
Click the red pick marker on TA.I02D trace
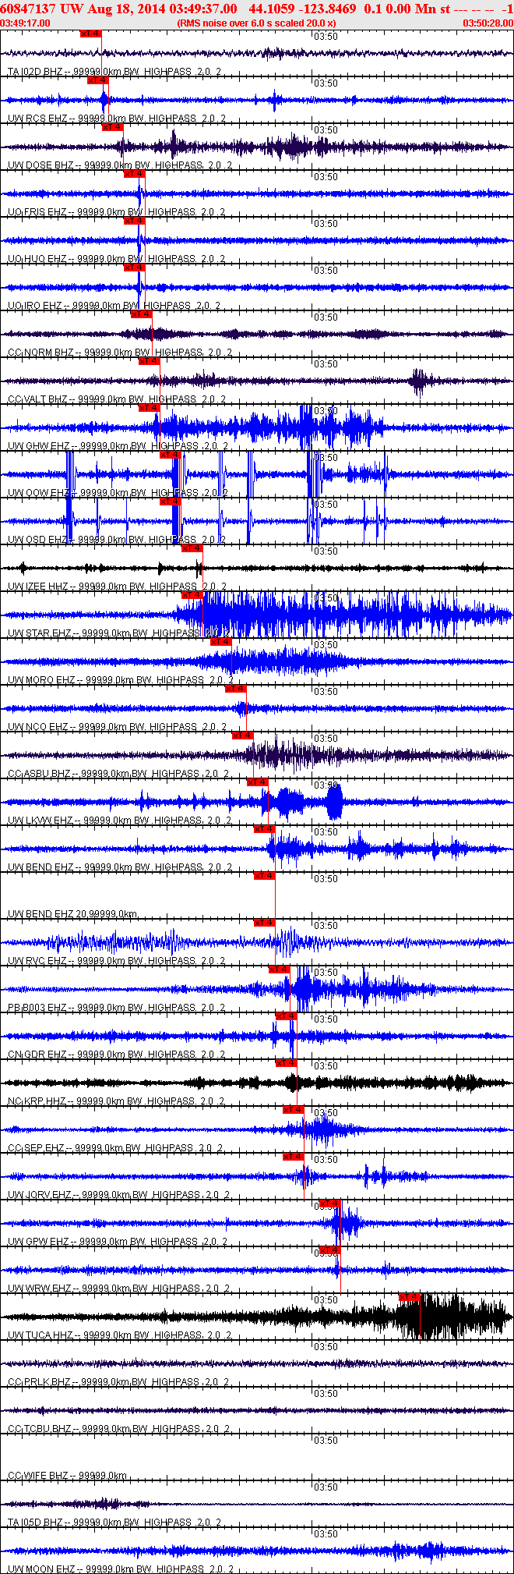pos(91,34)
